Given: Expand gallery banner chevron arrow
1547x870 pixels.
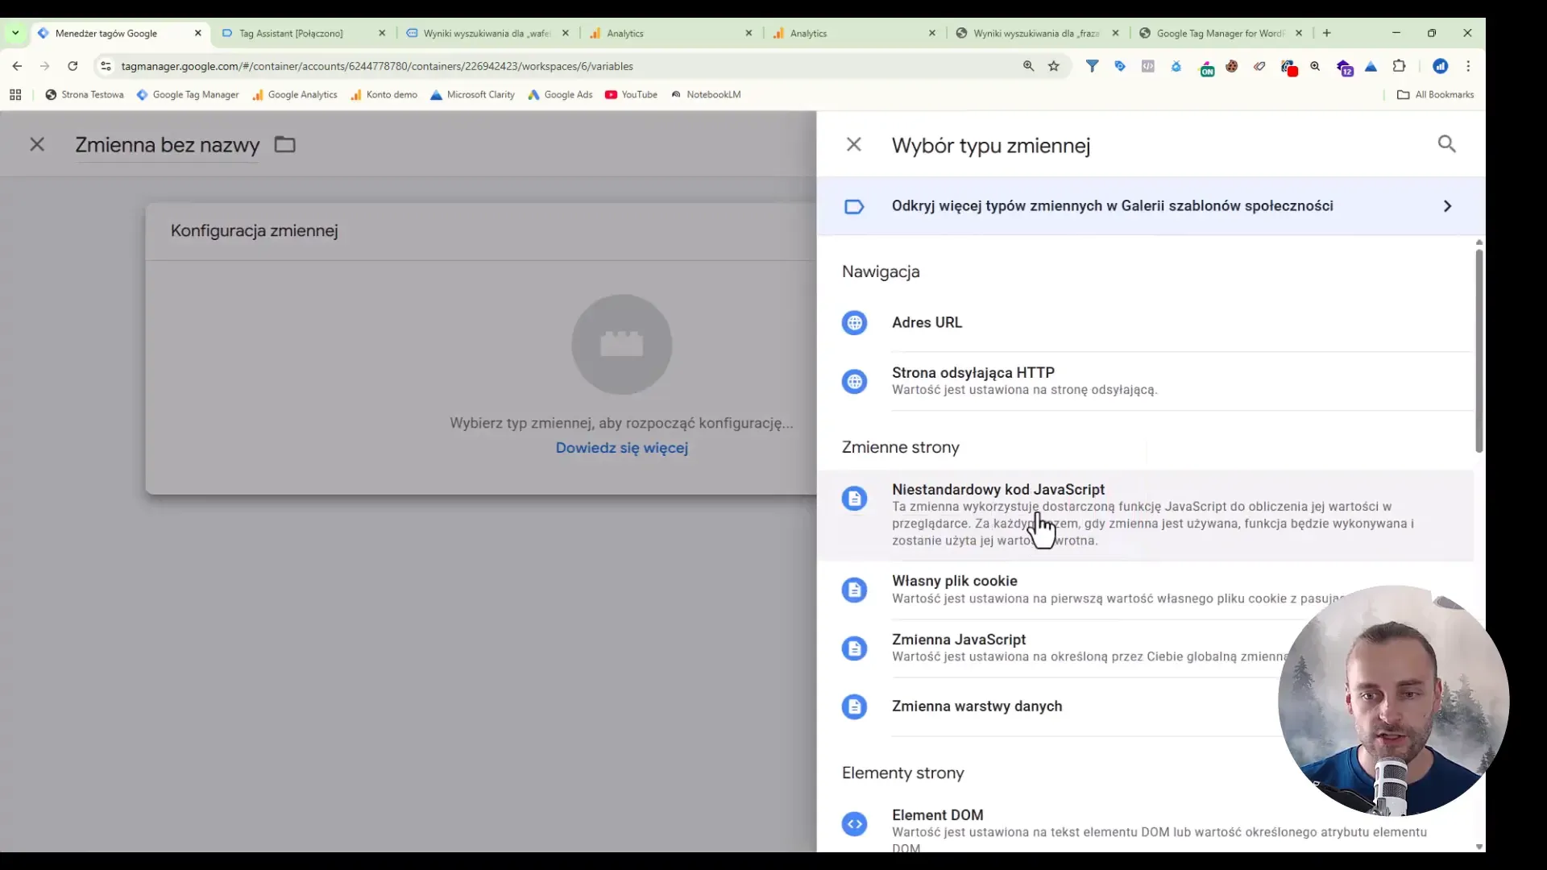Looking at the screenshot, I should tap(1448, 206).
